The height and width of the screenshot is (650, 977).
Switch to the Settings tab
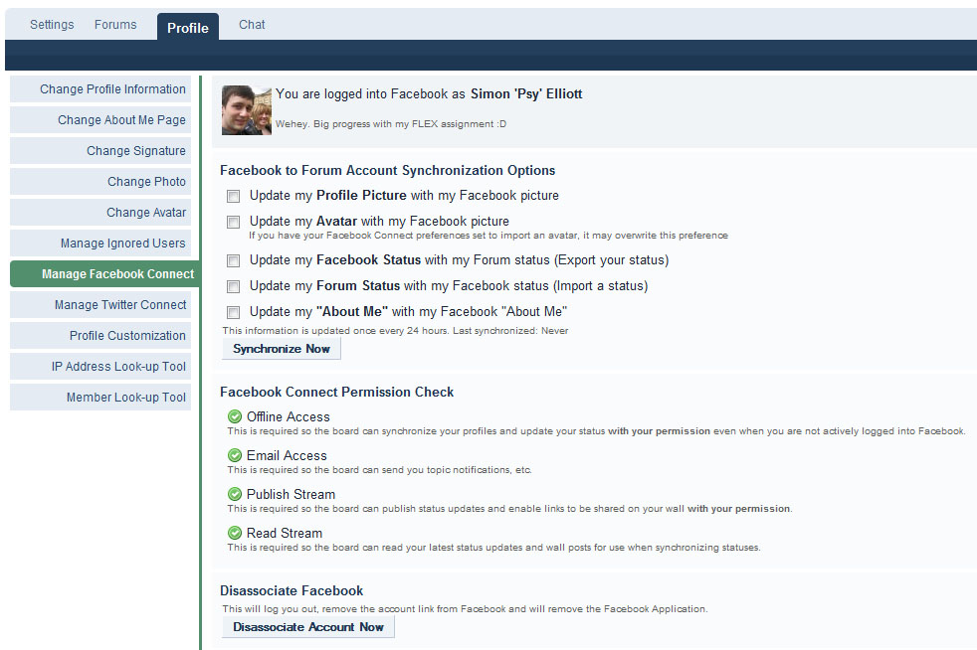[x=52, y=25]
